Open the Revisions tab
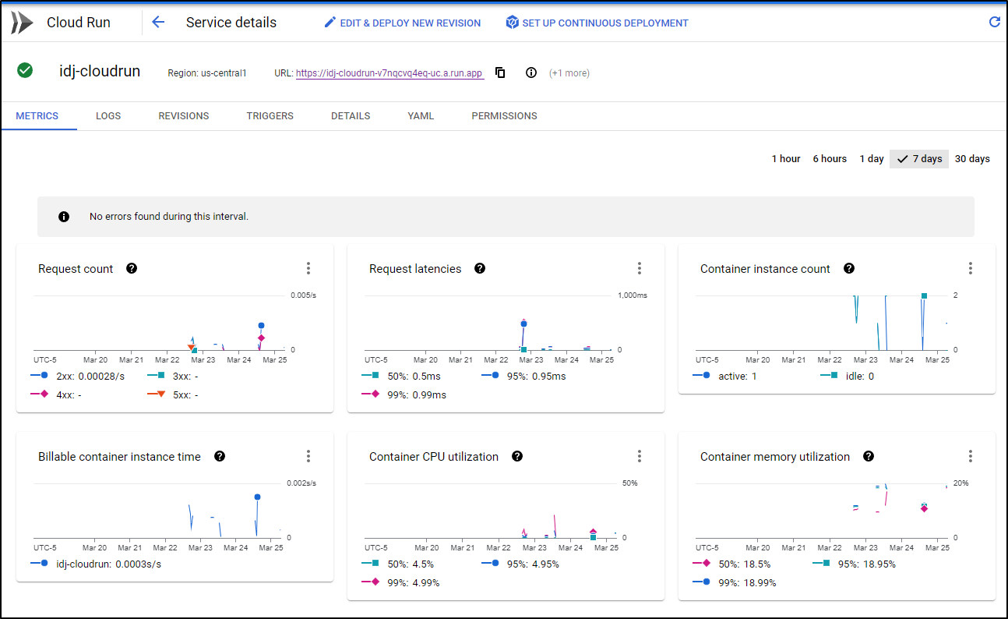This screenshot has width=1008, height=619. click(x=184, y=116)
